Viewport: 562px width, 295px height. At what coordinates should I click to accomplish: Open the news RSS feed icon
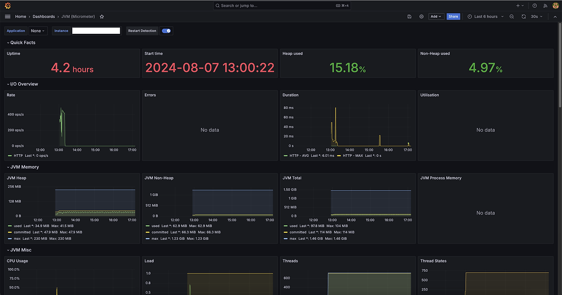coord(545,6)
